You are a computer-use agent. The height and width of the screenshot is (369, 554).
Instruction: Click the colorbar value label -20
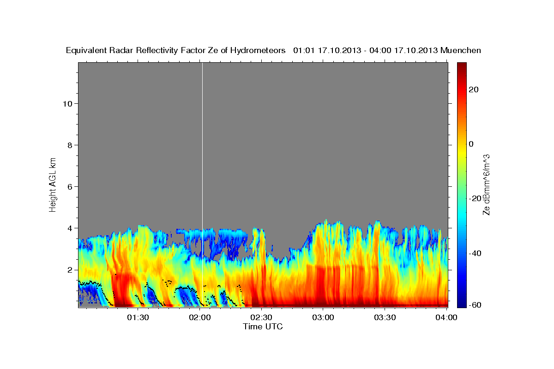pos(474,198)
